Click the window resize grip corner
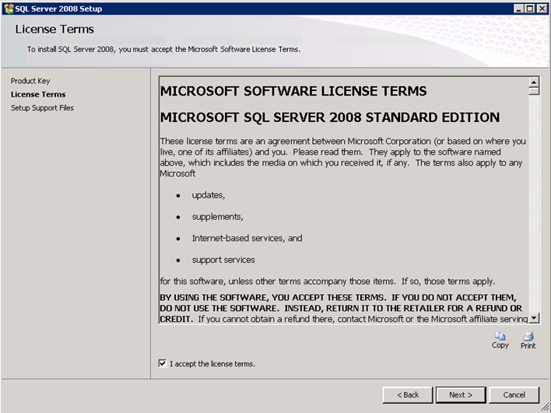 tap(545, 407)
